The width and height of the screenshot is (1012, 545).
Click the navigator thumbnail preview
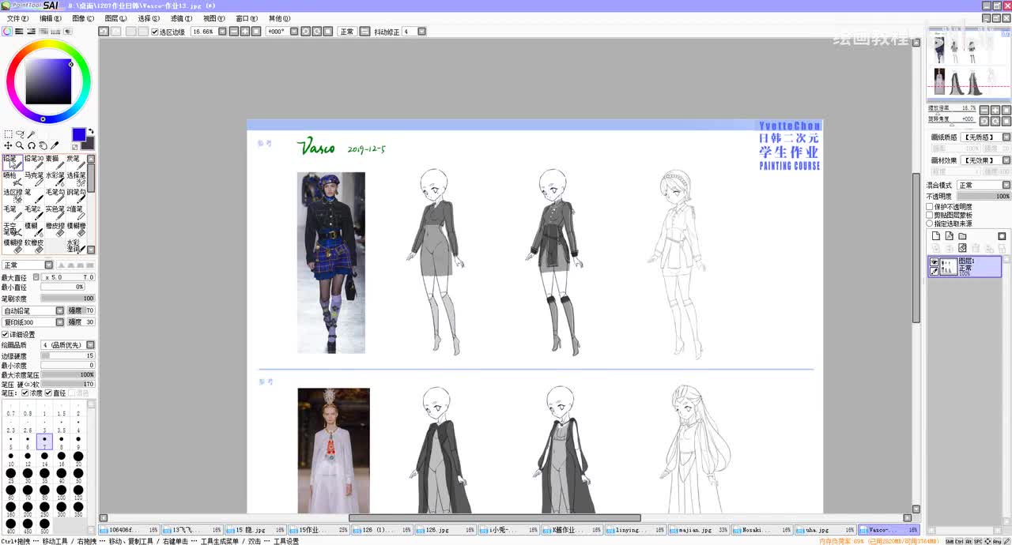coord(968,65)
